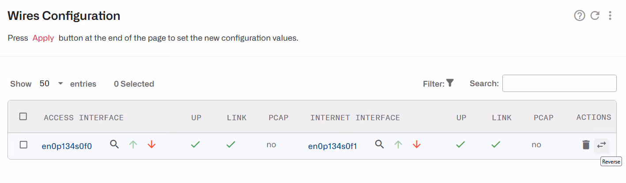
Task: Click magnifier next to en0p134s0f0
Action: point(114,144)
